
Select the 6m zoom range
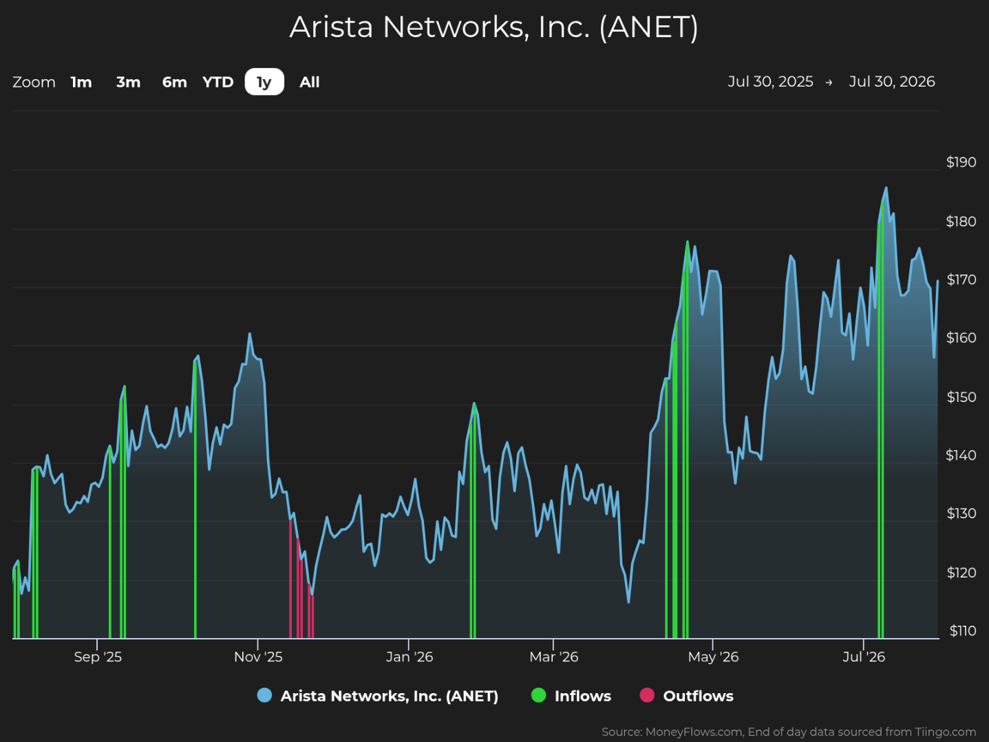point(175,82)
